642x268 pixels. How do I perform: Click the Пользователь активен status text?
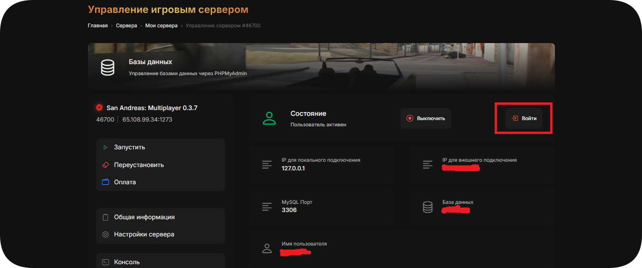tap(318, 124)
